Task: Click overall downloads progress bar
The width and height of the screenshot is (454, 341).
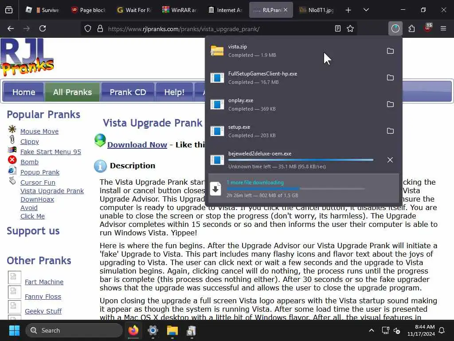Action: (x=296, y=189)
